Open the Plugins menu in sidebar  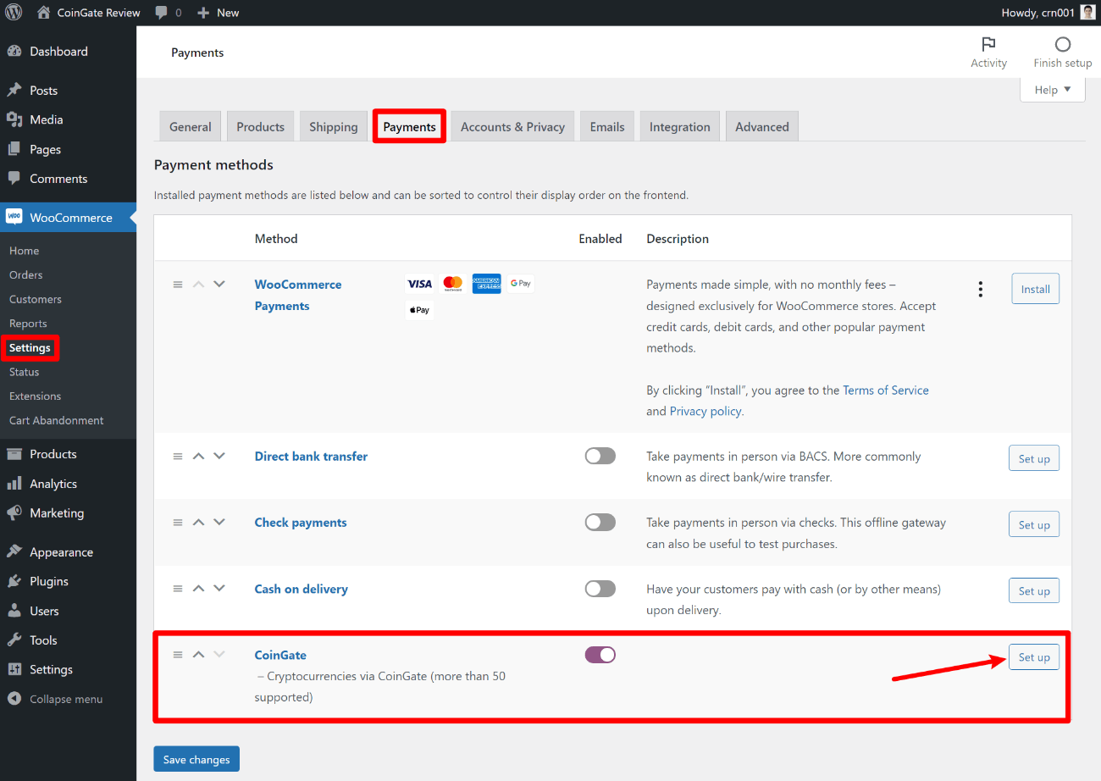click(x=49, y=581)
